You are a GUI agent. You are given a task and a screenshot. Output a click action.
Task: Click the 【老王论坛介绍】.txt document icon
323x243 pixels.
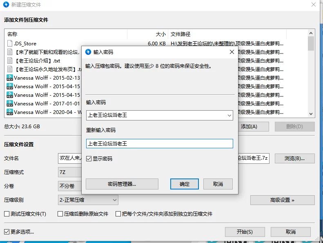click(x=10, y=60)
